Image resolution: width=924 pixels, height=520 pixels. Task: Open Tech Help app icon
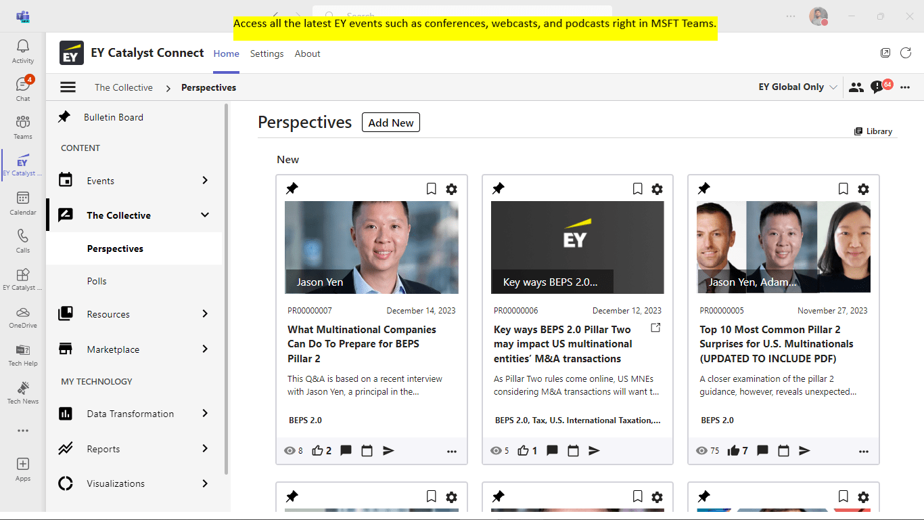coord(23,354)
